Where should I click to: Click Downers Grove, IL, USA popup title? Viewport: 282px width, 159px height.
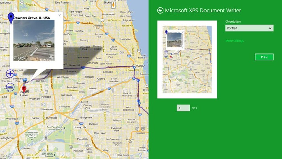point(32,18)
